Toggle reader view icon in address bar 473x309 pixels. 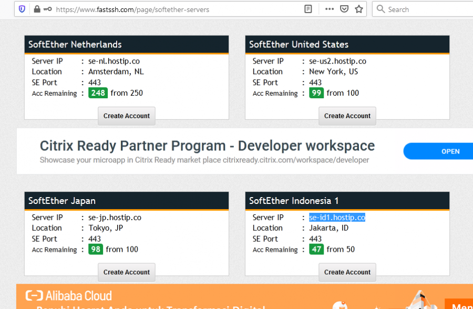click(x=308, y=9)
